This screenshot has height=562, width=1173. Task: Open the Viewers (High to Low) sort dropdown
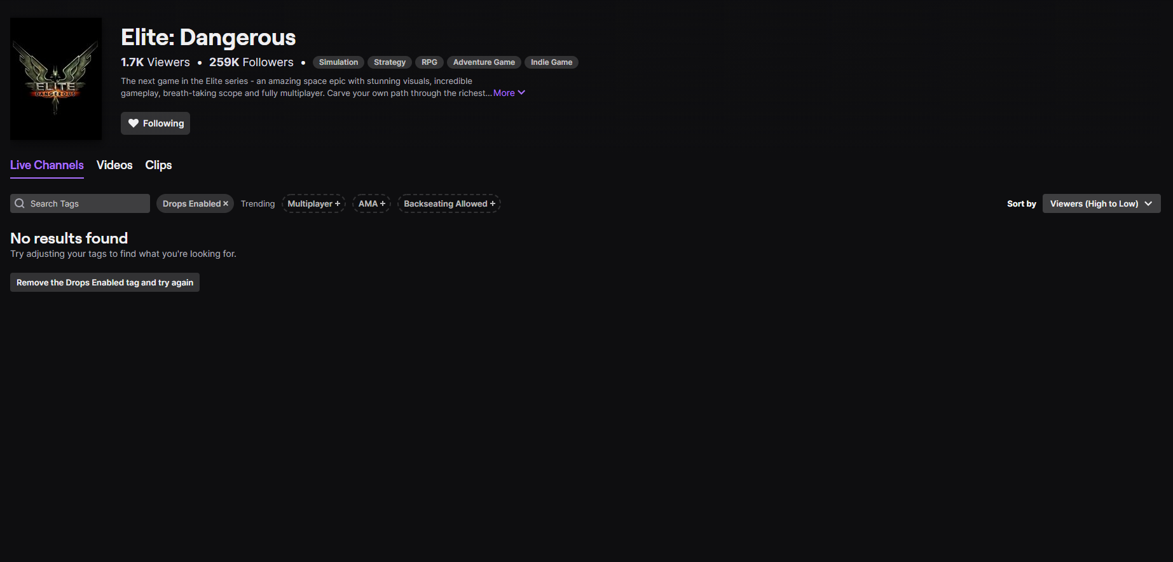point(1101,203)
